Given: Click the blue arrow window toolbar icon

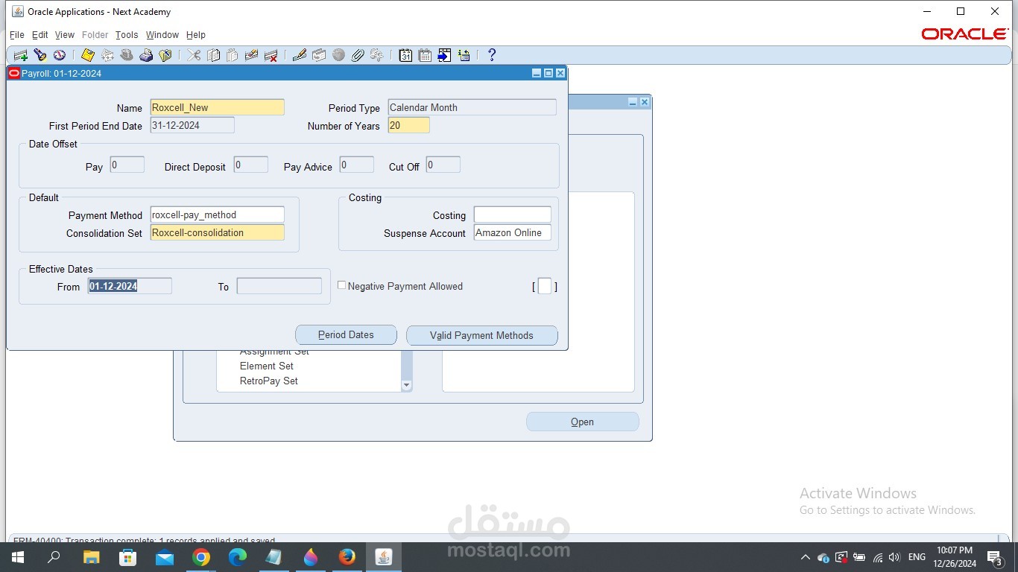Looking at the screenshot, I should click(x=444, y=55).
